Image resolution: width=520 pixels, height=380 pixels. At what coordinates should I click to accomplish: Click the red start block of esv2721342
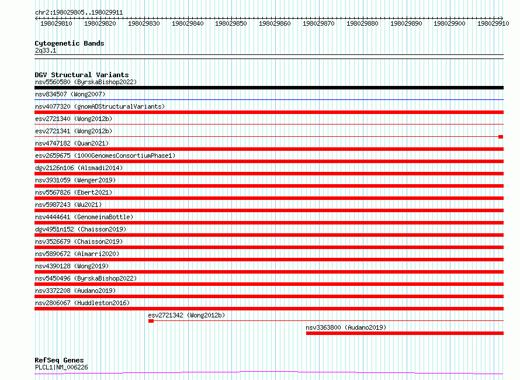click(x=151, y=321)
